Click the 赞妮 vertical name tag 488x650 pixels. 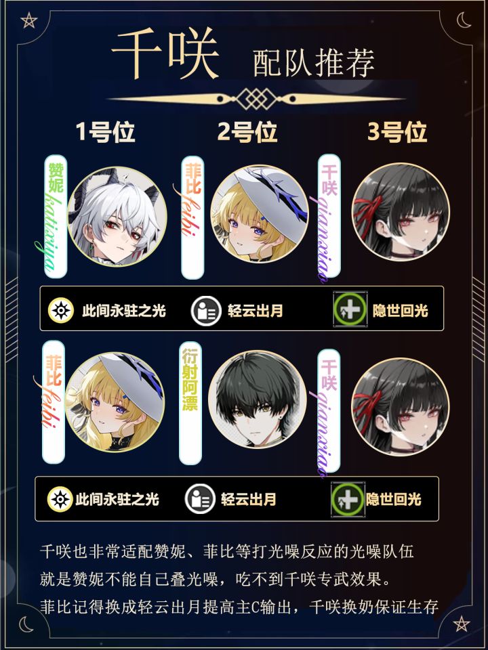[56, 217]
